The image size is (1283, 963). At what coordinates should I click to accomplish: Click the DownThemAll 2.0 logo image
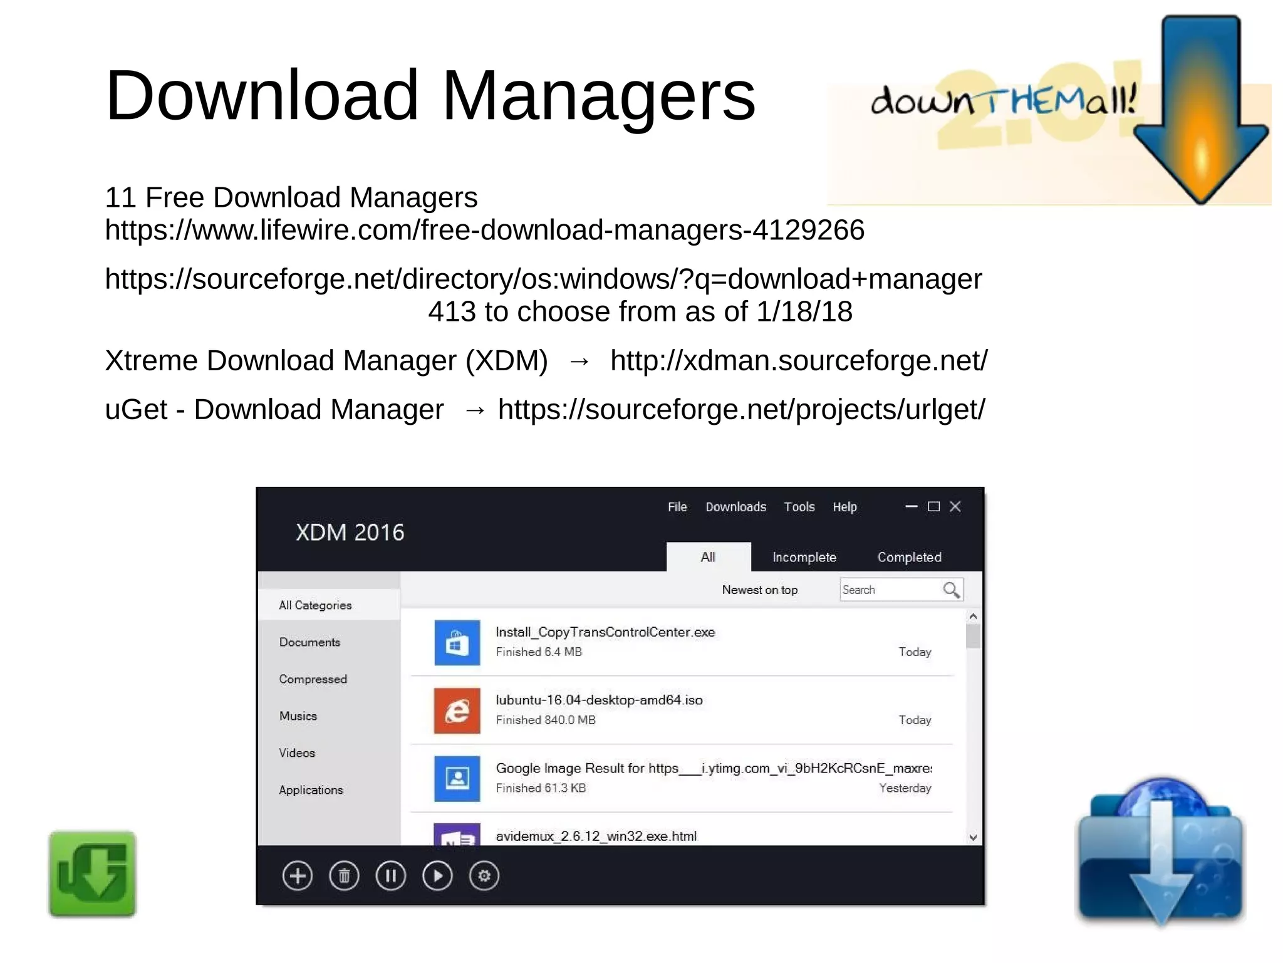[x=1049, y=111]
